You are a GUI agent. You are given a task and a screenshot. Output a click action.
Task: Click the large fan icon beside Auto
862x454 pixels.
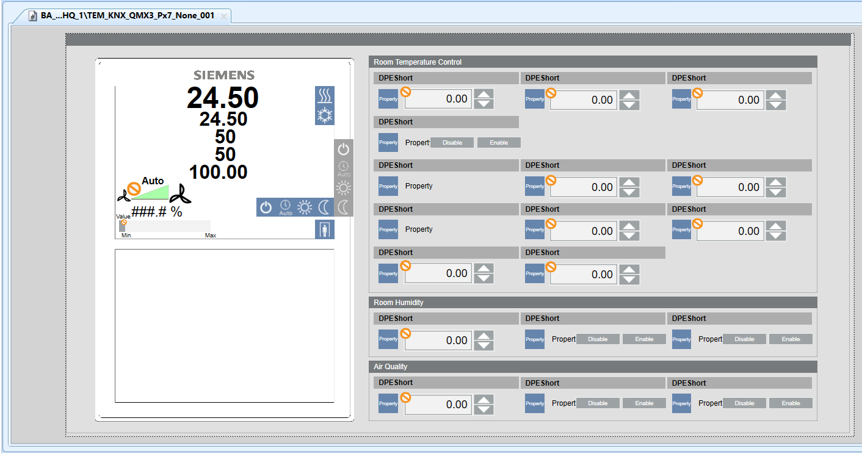[x=181, y=194]
